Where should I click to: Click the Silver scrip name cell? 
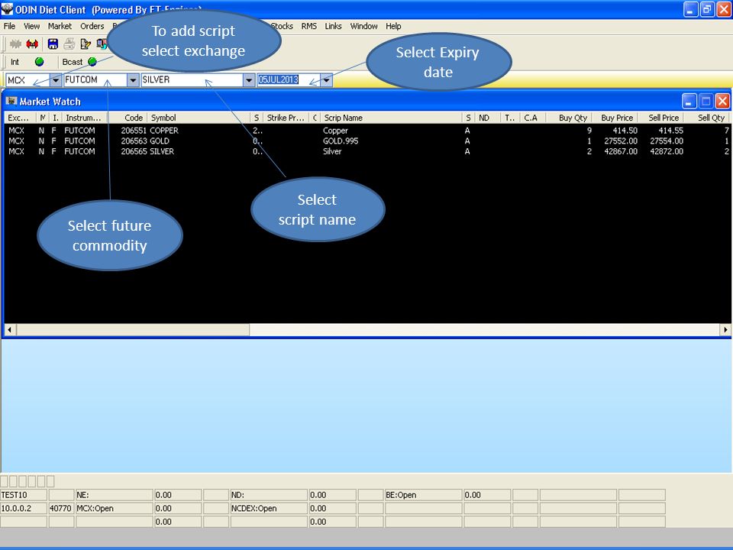click(332, 151)
